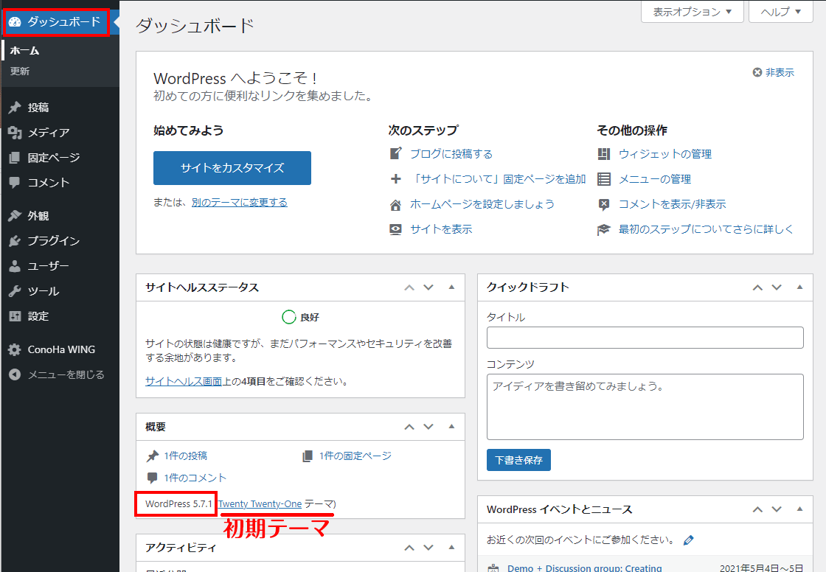Click the dashboard gauge icon
Viewport: 826px width, 572px height.
click(15, 21)
